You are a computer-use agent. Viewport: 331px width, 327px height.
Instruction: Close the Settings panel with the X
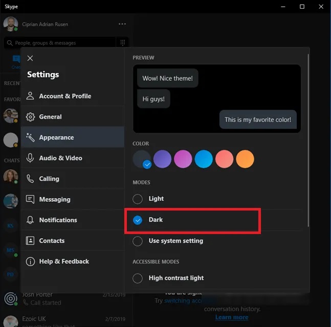(x=30, y=58)
